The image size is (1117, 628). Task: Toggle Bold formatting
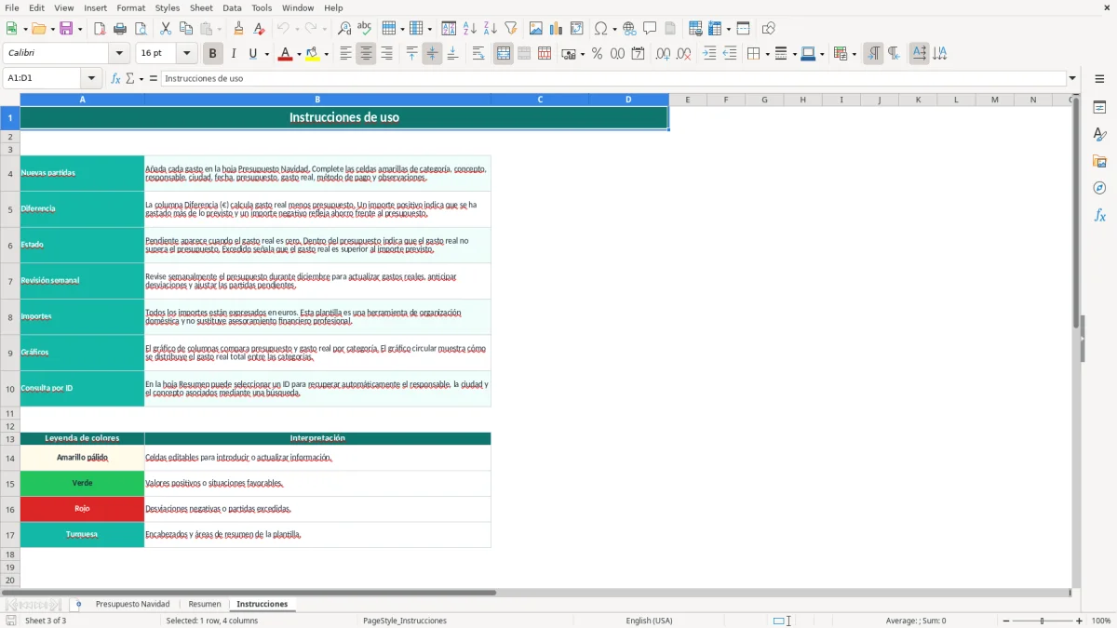(x=212, y=54)
